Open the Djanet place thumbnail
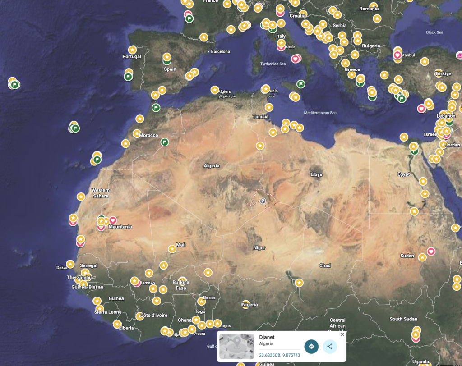The width and height of the screenshot is (462, 366). click(236, 346)
